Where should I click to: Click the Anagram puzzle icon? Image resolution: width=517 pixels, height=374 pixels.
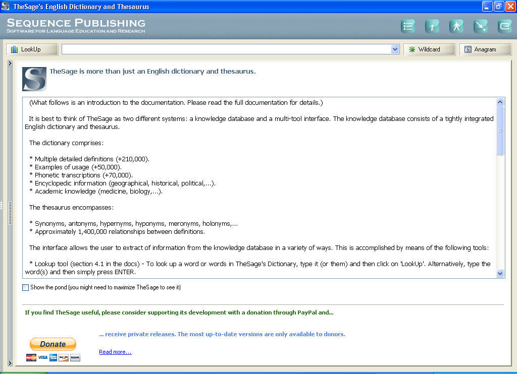tap(468, 49)
